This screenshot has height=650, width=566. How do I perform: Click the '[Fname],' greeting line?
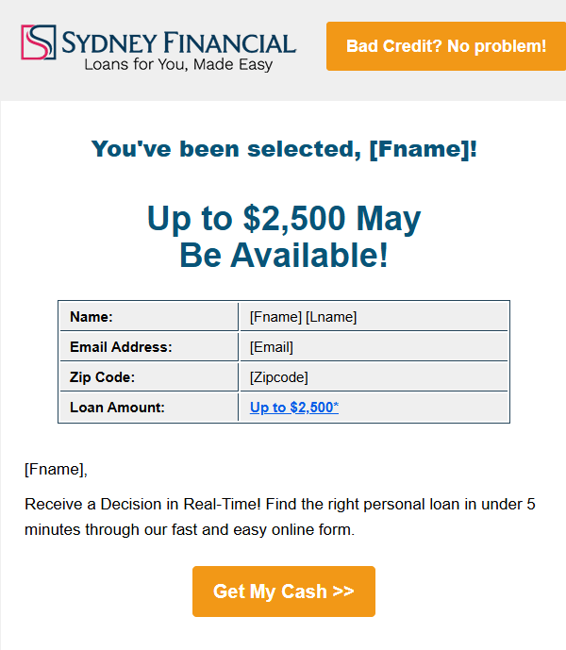pyautogui.click(x=56, y=469)
